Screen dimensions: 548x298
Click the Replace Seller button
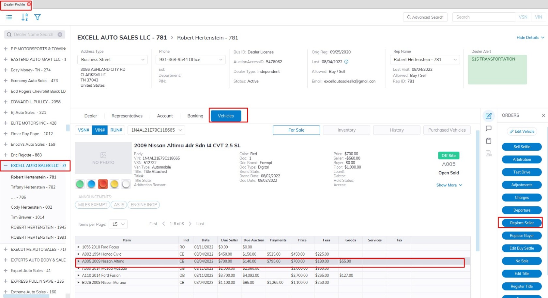pos(522,223)
